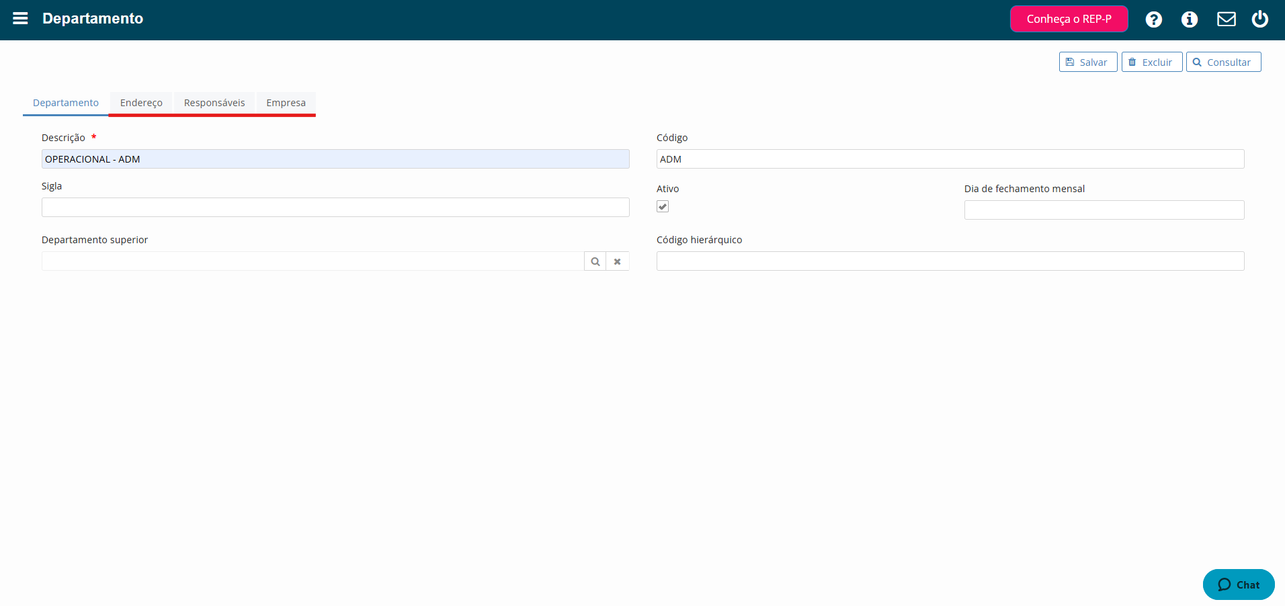Open the Empresa tab
The height and width of the screenshot is (606, 1285).
(x=286, y=103)
